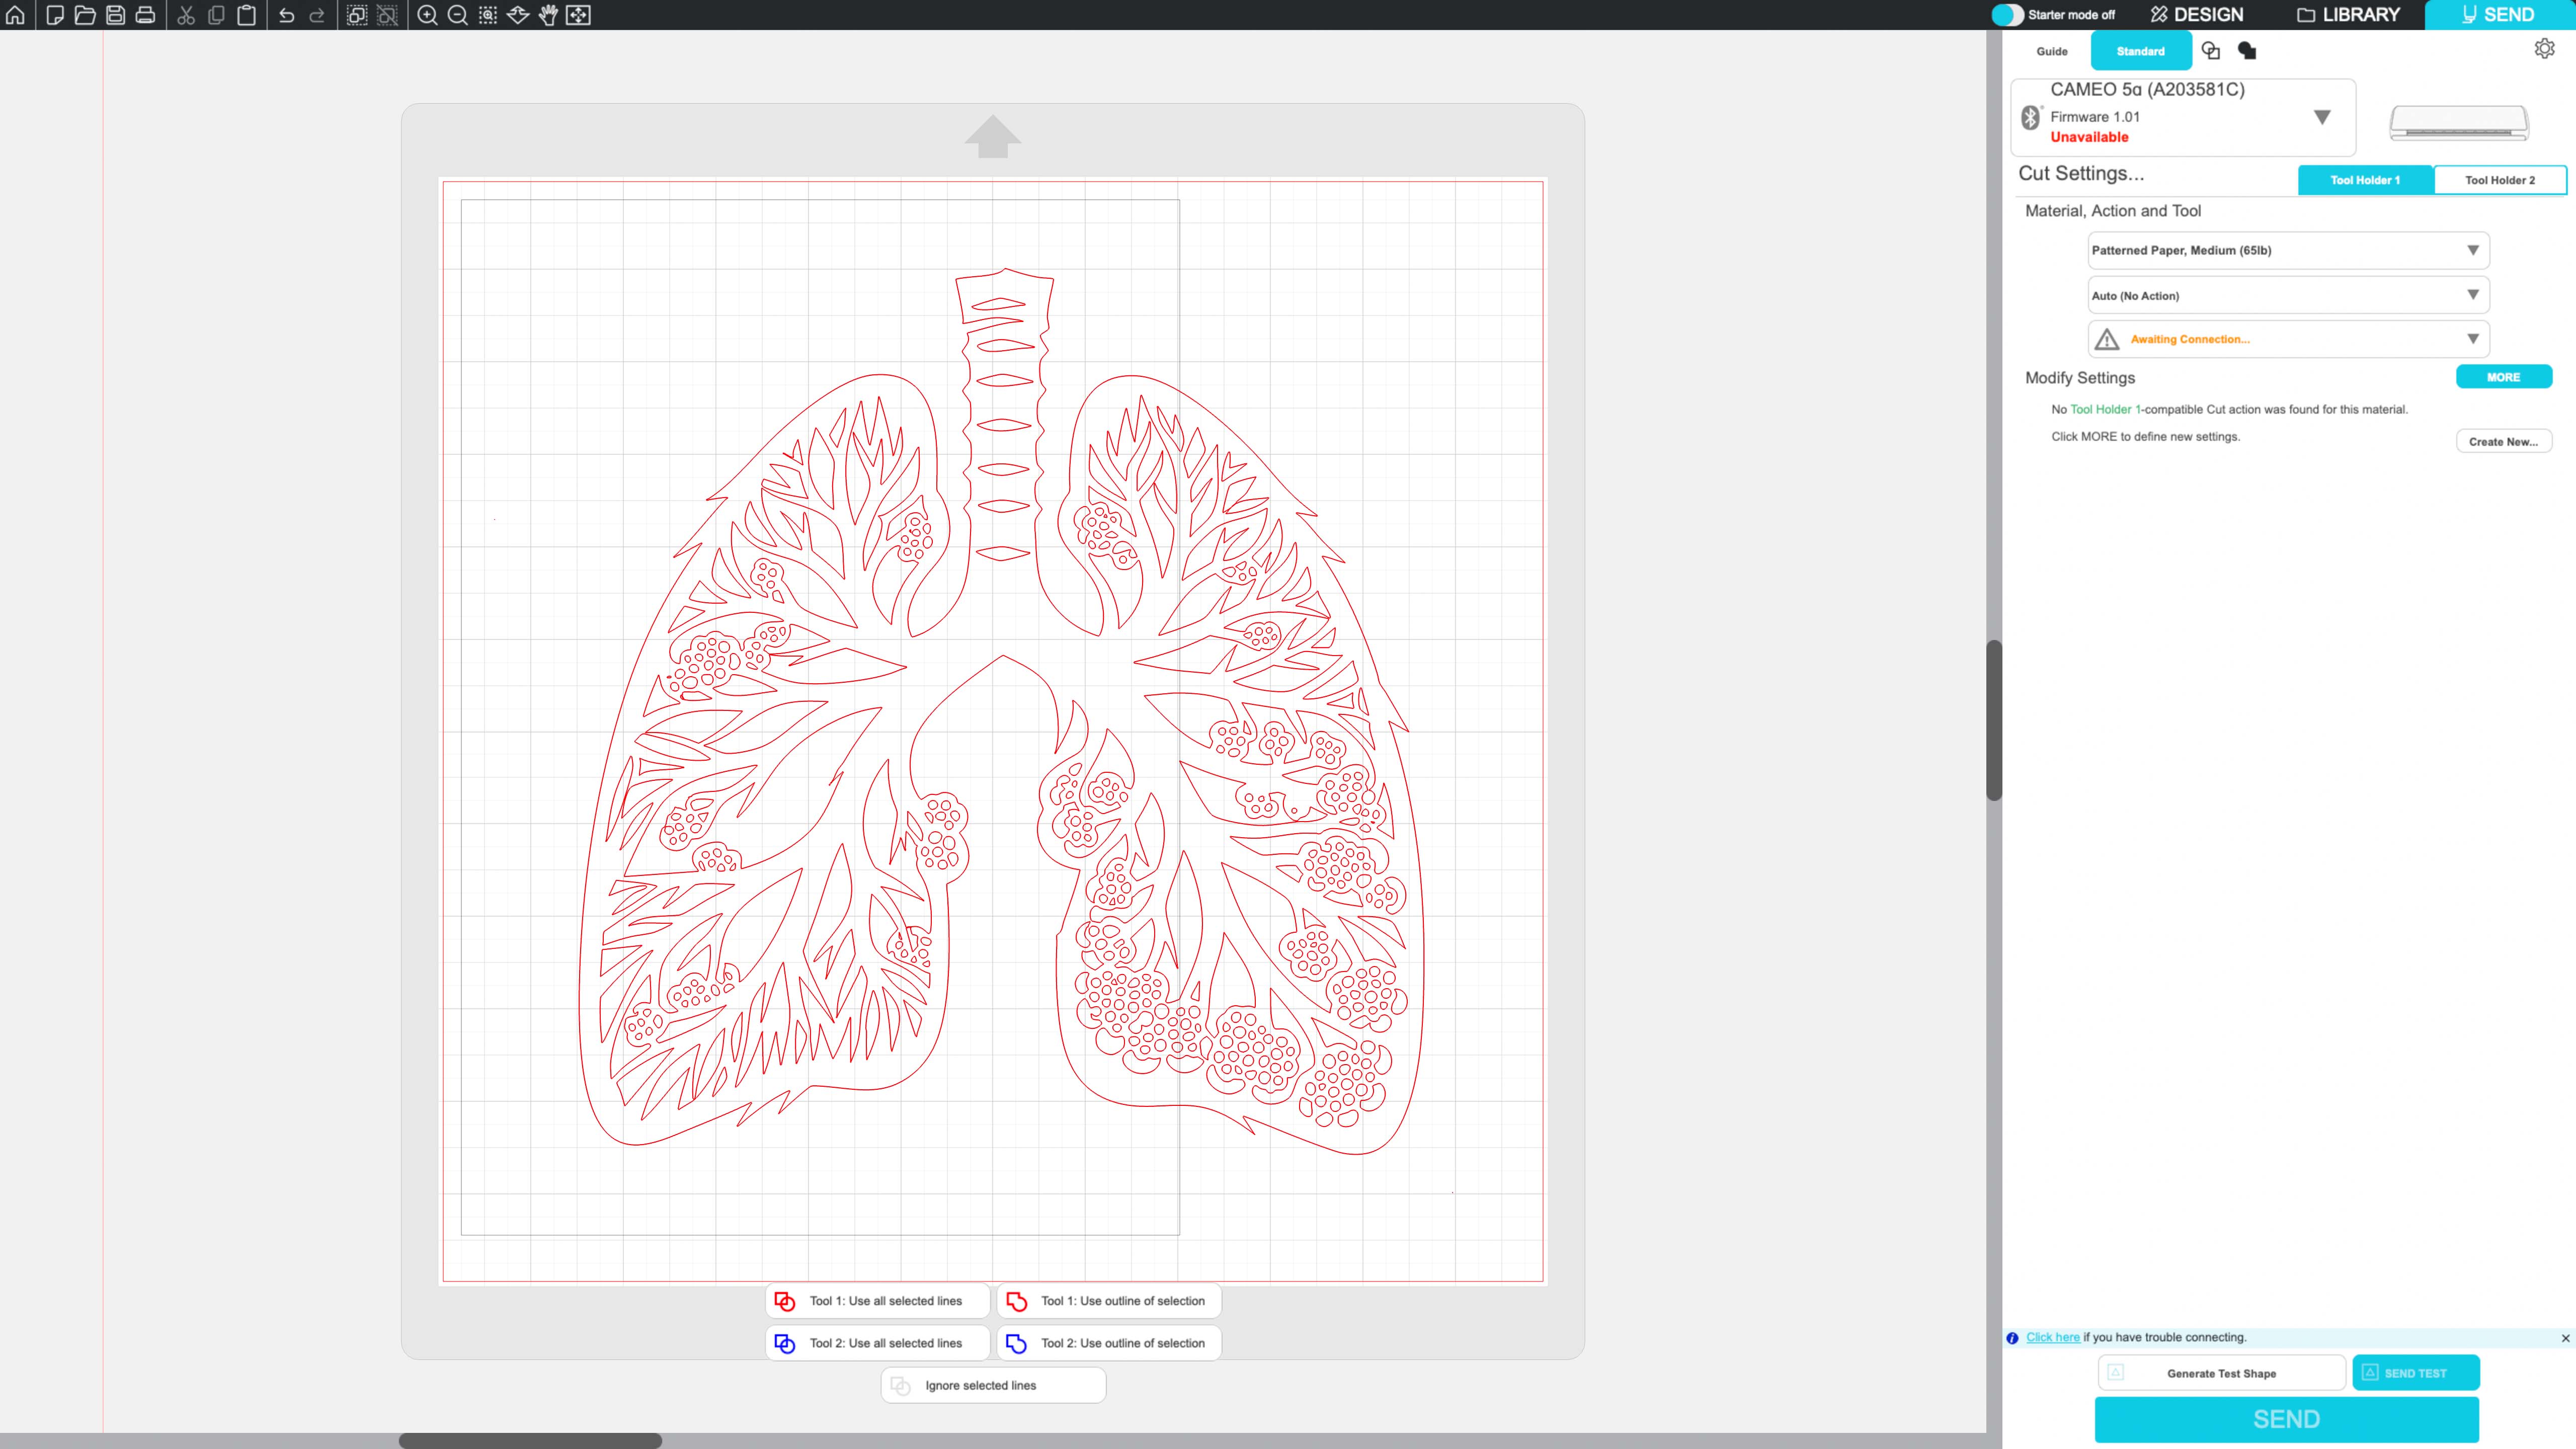Click the 'Click here' connection help link

pyautogui.click(x=2052, y=1337)
